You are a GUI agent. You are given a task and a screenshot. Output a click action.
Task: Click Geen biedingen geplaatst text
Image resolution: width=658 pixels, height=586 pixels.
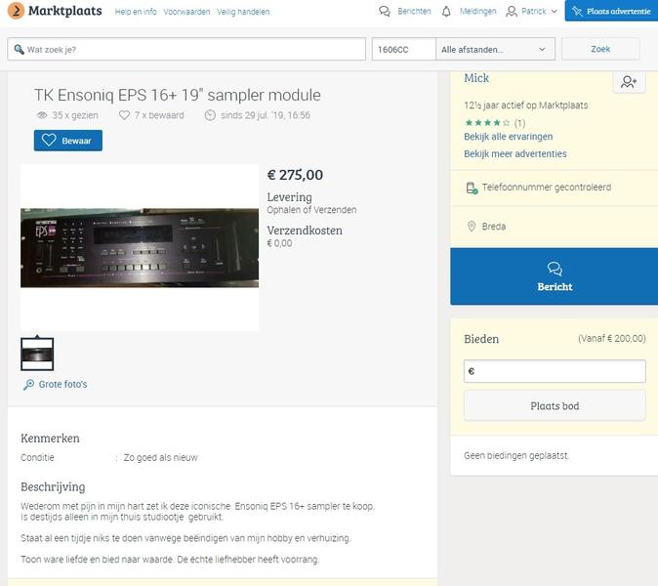click(516, 455)
